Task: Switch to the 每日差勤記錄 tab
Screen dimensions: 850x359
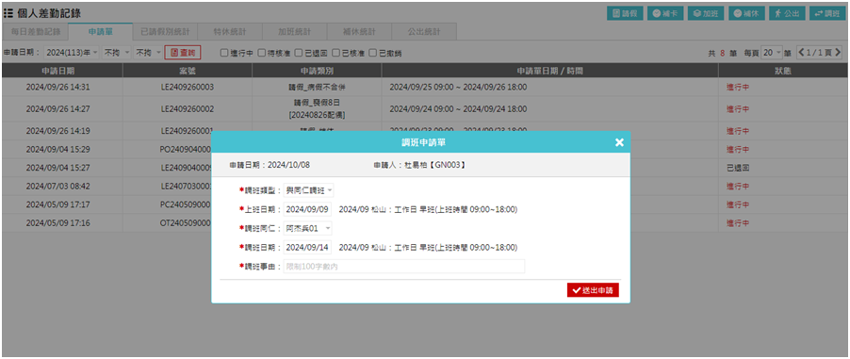Action: click(x=35, y=32)
